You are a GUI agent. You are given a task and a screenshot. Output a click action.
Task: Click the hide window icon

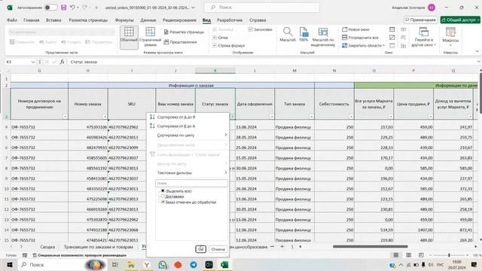tap(392, 38)
